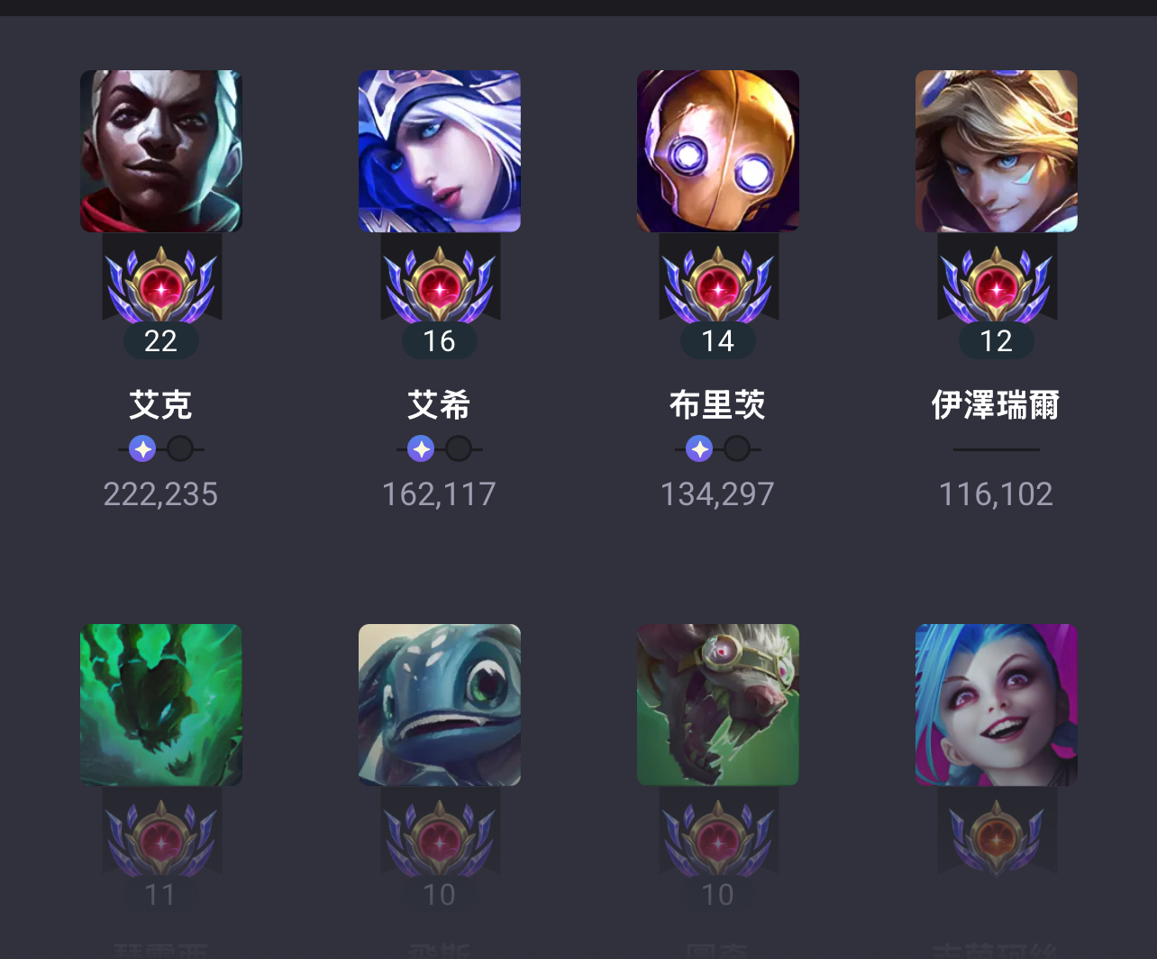The height and width of the screenshot is (959, 1157).
Task: Open Twitch rat champion portrait
Action: (x=718, y=705)
